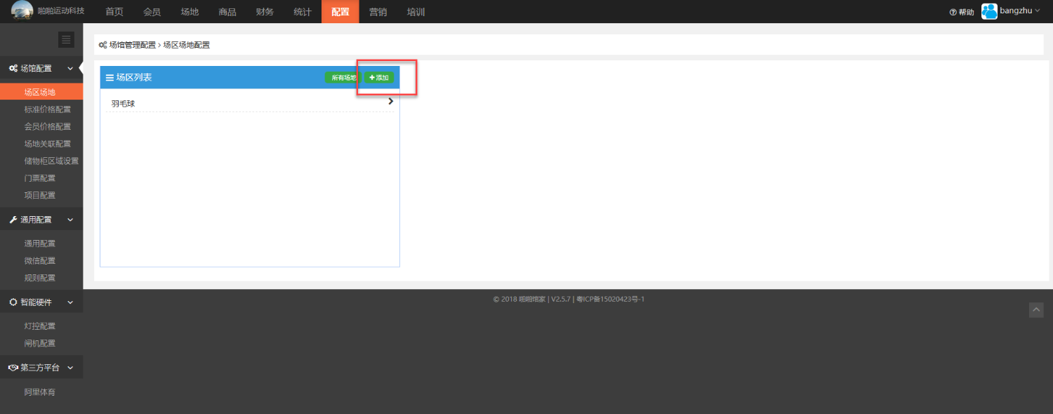
Task: Click the company logo image
Action: click(x=22, y=11)
